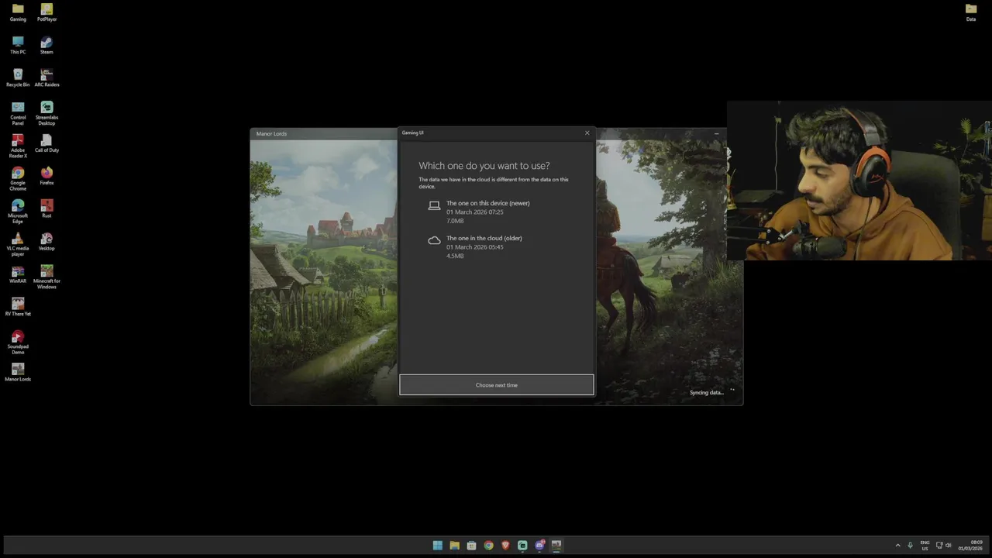
Task: Click the Manor Lords window title
Action: pyautogui.click(x=271, y=133)
